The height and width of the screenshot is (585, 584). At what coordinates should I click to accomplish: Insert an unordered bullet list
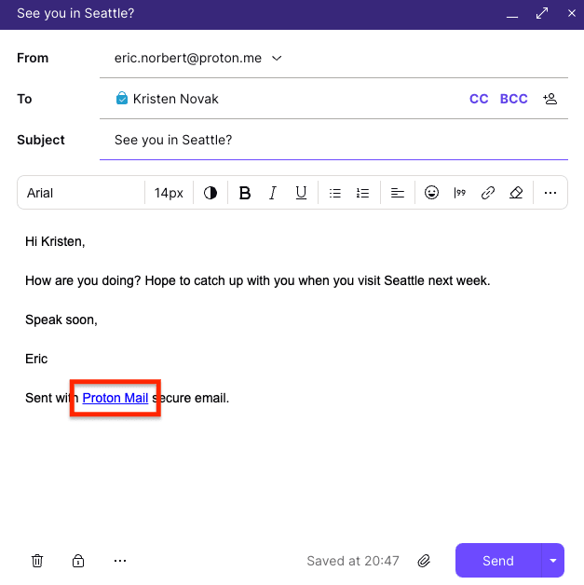[335, 193]
